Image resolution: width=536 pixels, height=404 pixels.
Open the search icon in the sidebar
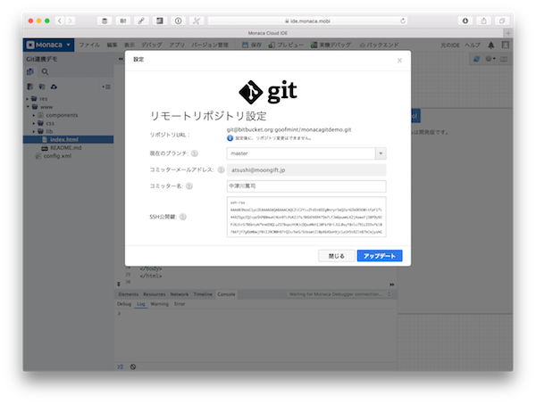(x=45, y=71)
